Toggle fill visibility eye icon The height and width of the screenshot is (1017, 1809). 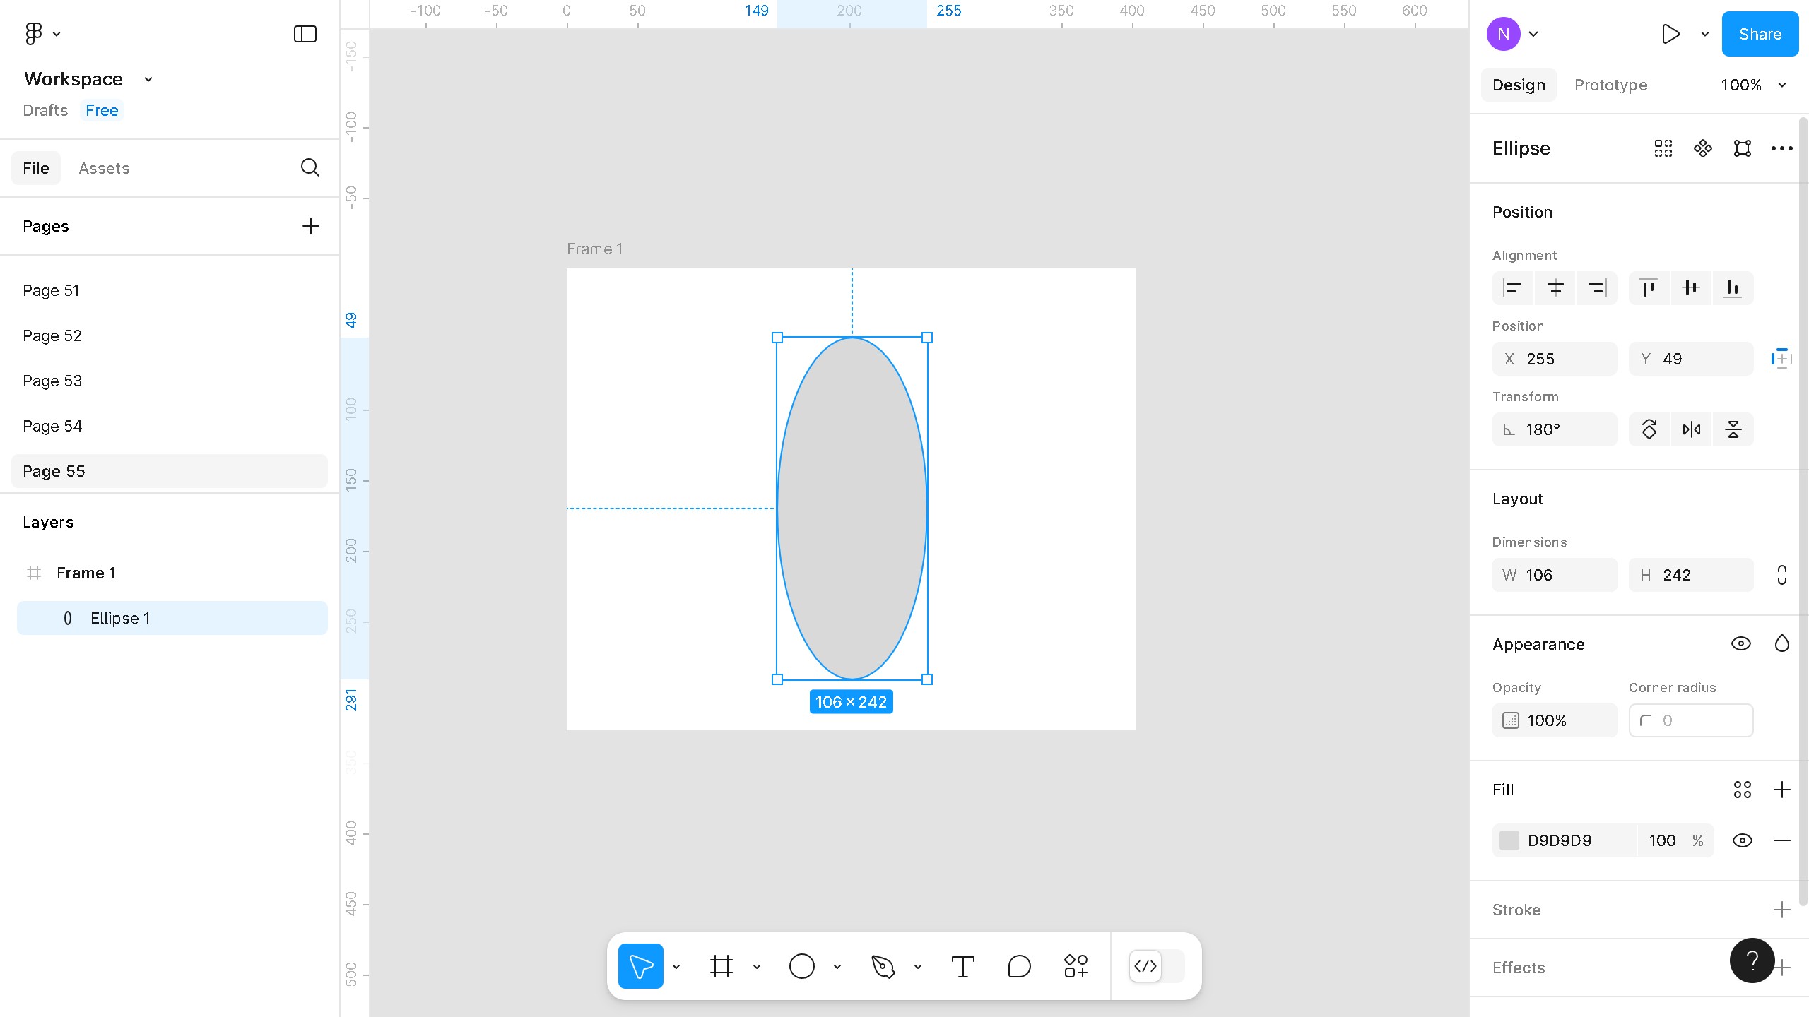coord(1743,840)
